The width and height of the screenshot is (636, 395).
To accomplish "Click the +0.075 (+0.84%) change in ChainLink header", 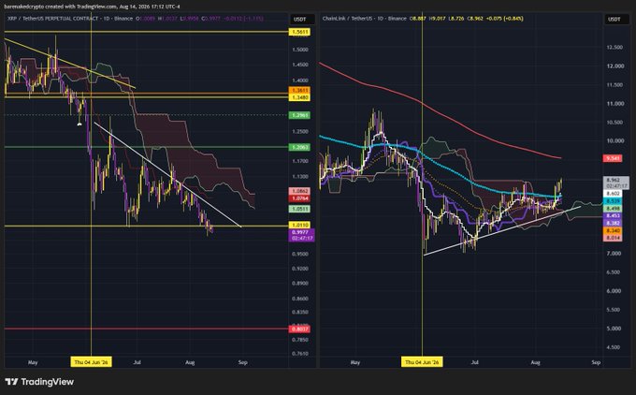I will point(505,19).
